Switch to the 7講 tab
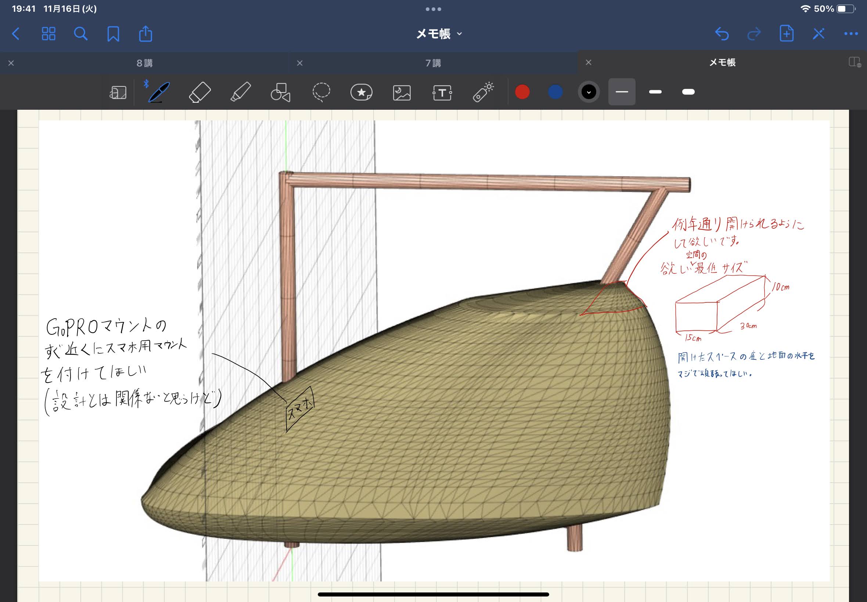 point(433,63)
